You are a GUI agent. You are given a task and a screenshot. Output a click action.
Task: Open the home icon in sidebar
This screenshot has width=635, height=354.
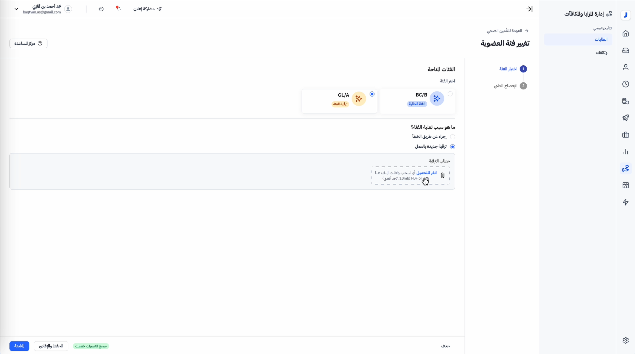click(x=625, y=33)
